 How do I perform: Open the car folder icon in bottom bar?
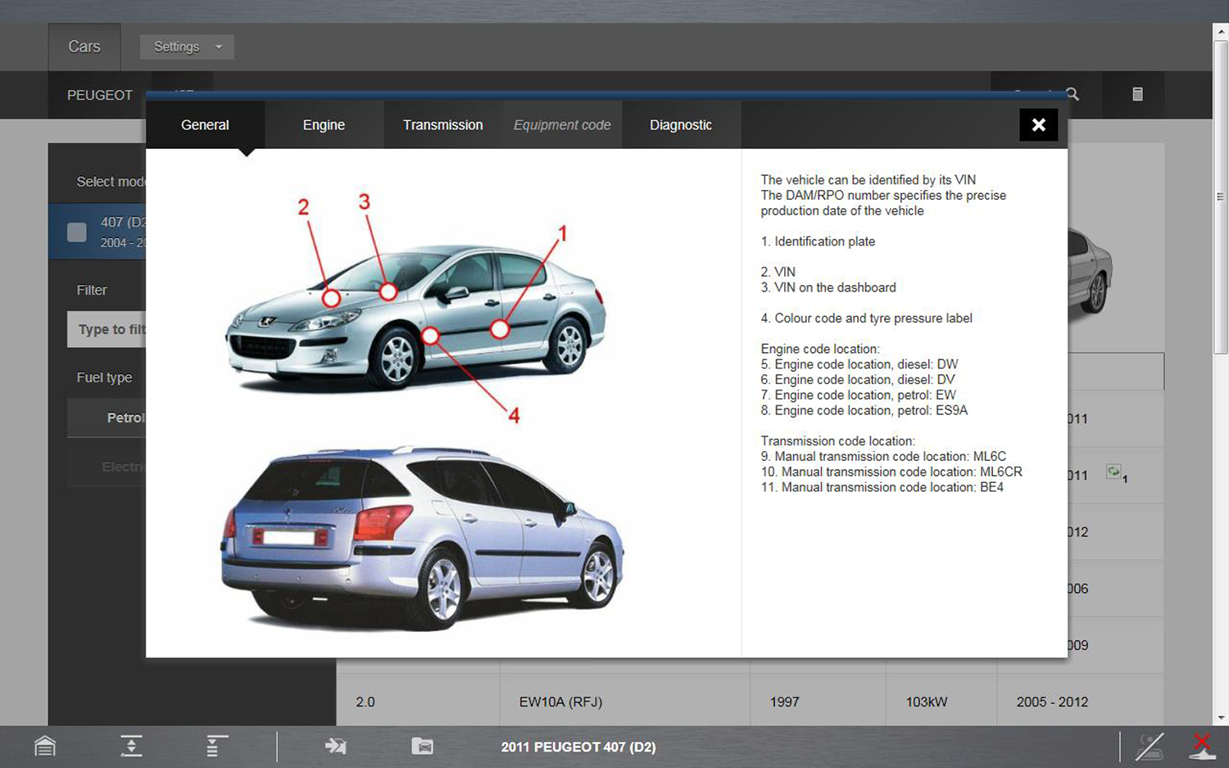tap(422, 746)
